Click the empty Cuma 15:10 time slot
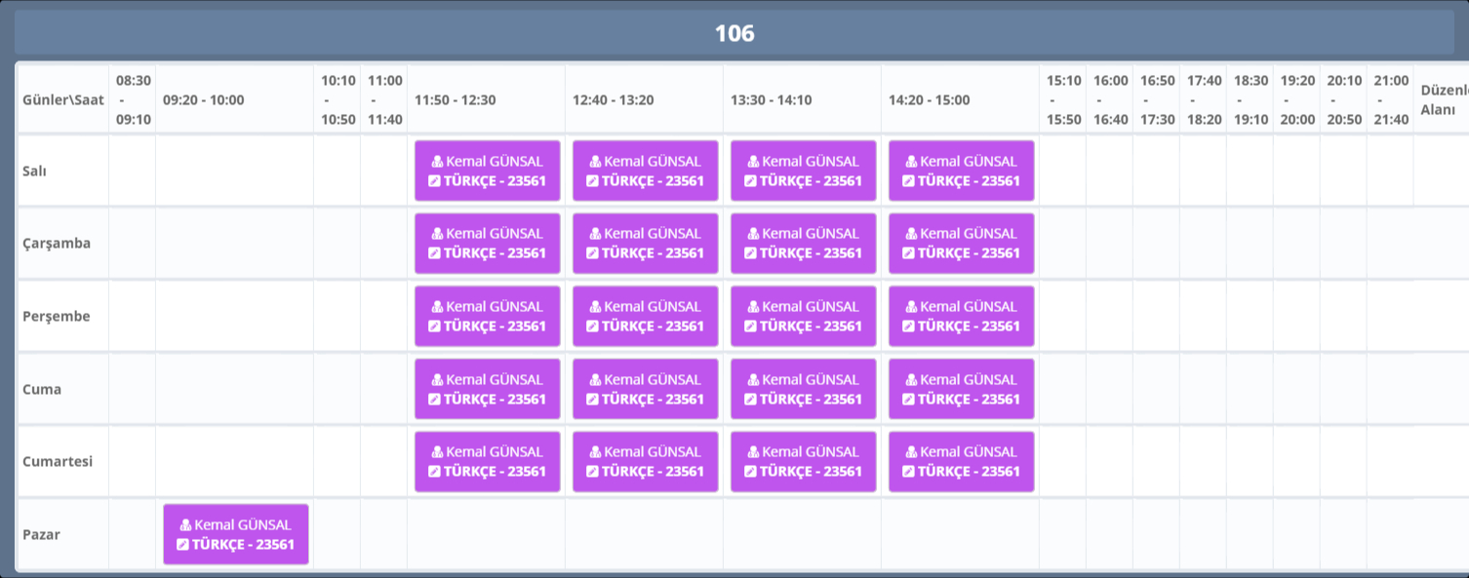1469x578 pixels. (1063, 389)
